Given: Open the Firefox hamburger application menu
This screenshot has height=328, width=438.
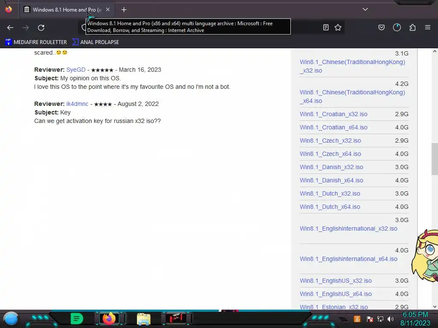Looking at the screenshot, I should pyautogui.click(x=428, y=27).
